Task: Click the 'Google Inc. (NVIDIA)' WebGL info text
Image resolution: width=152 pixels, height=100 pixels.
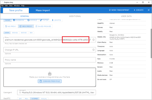Action: (x=117, y=35)
